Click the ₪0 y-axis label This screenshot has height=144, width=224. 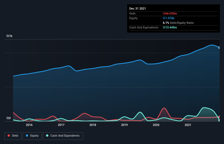[8, 118]
